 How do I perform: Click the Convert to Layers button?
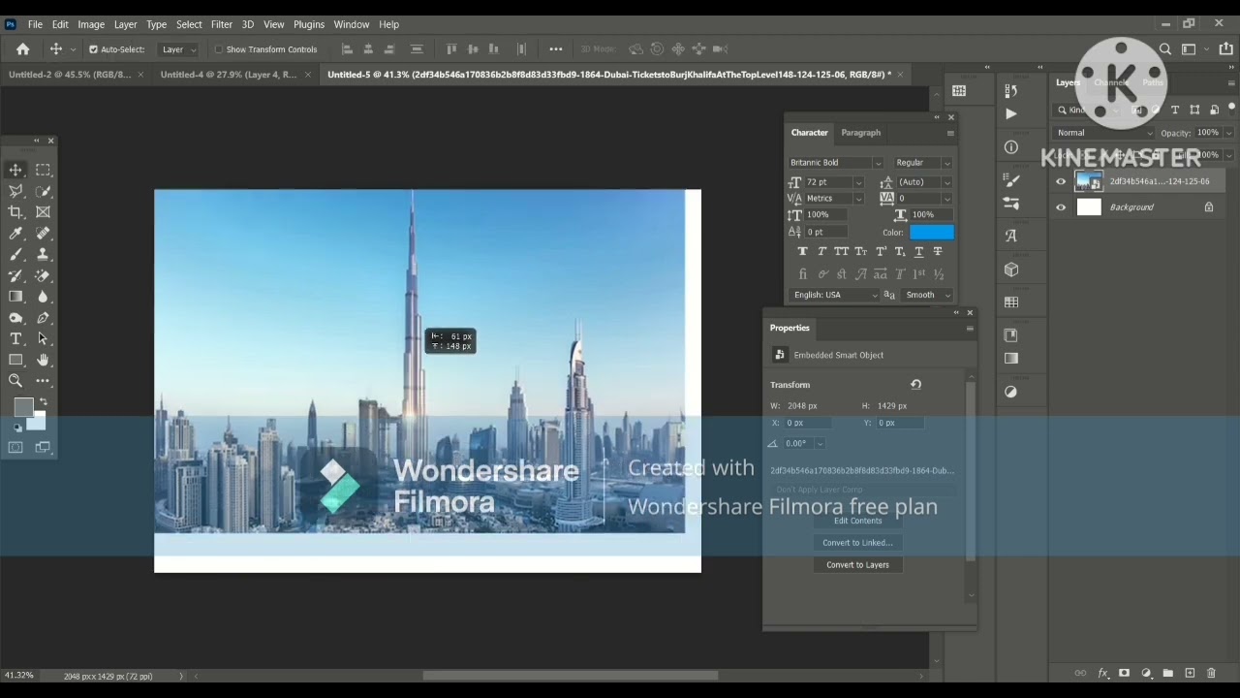click(x=857, y=565)
